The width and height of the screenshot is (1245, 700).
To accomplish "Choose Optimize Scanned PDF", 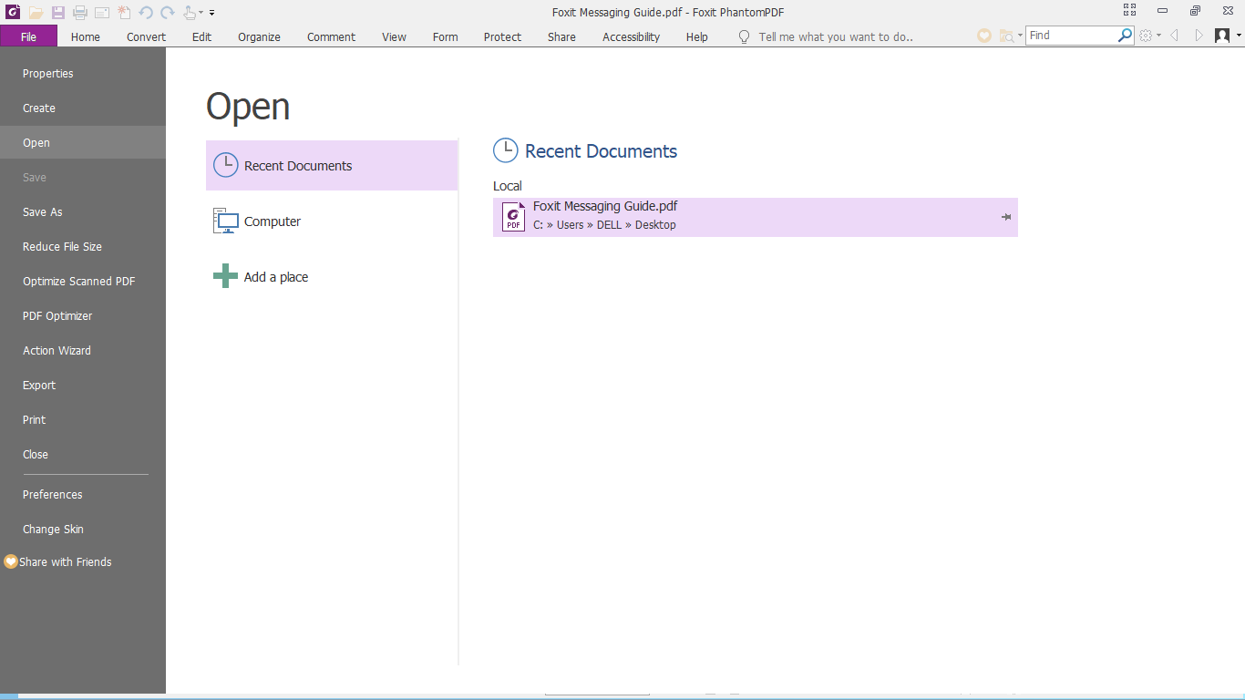I will coord(83,282).
